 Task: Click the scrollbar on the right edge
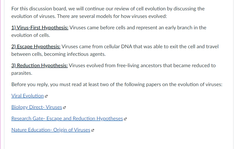233,74
